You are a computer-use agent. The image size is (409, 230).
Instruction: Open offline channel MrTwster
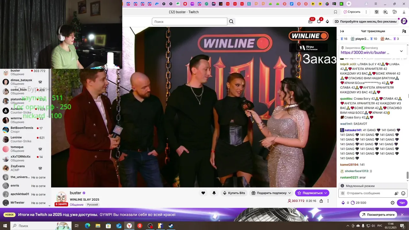(x=25, y=203)
